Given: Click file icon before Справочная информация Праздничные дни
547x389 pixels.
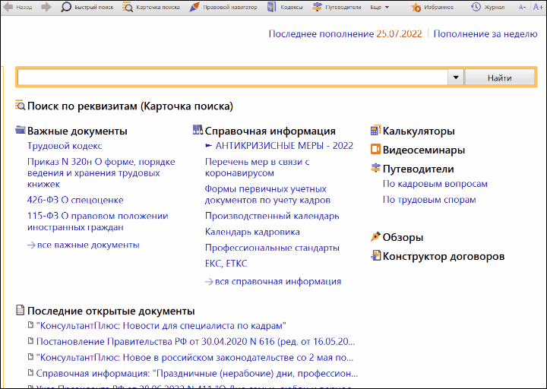Looking at the screenshot, I should tap(30, 372).
